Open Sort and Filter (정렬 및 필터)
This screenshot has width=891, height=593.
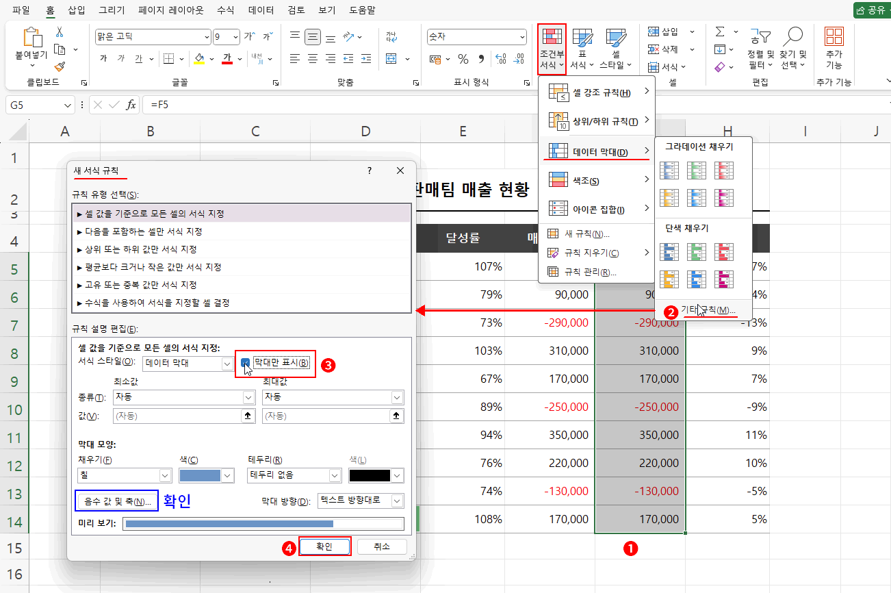[760, 48]
